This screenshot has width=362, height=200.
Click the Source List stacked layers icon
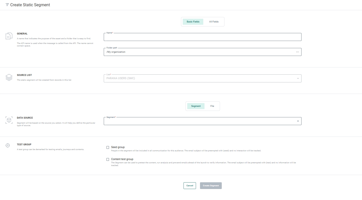click(9, 77)
